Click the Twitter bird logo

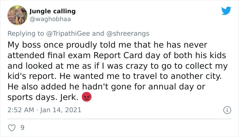pos(226,11)
